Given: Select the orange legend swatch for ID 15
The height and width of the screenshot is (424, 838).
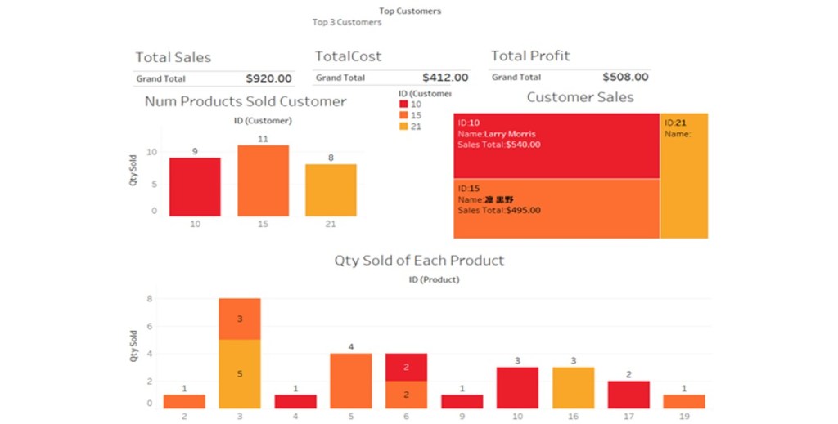Looking at the screenshot, I should 403,115.
